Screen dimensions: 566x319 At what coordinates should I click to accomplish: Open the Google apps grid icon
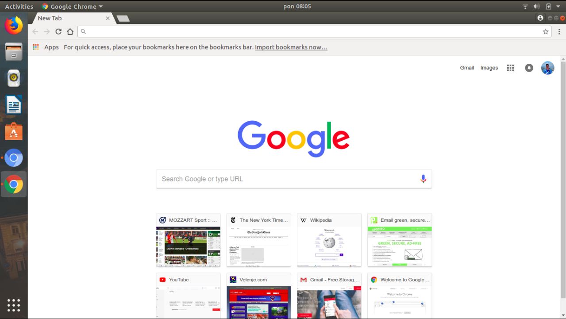click(x=510, y=68)
